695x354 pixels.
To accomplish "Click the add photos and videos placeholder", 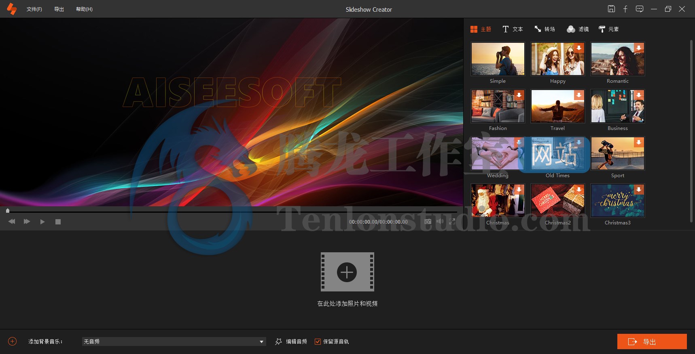I will [347, 272].
